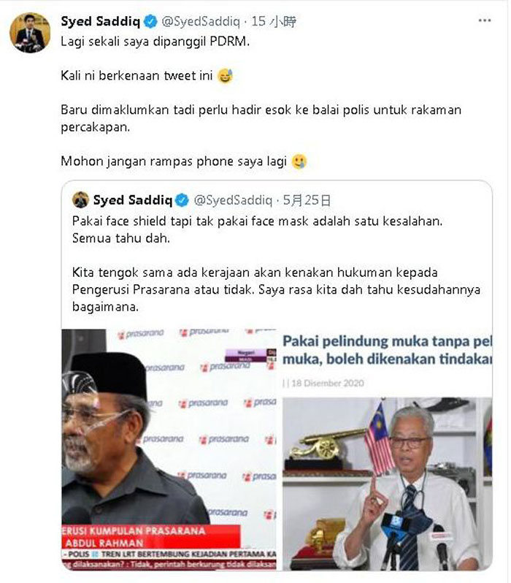Open the 18 Disember 2020 article image
The image size is (511, 583).
click(387, 449)
